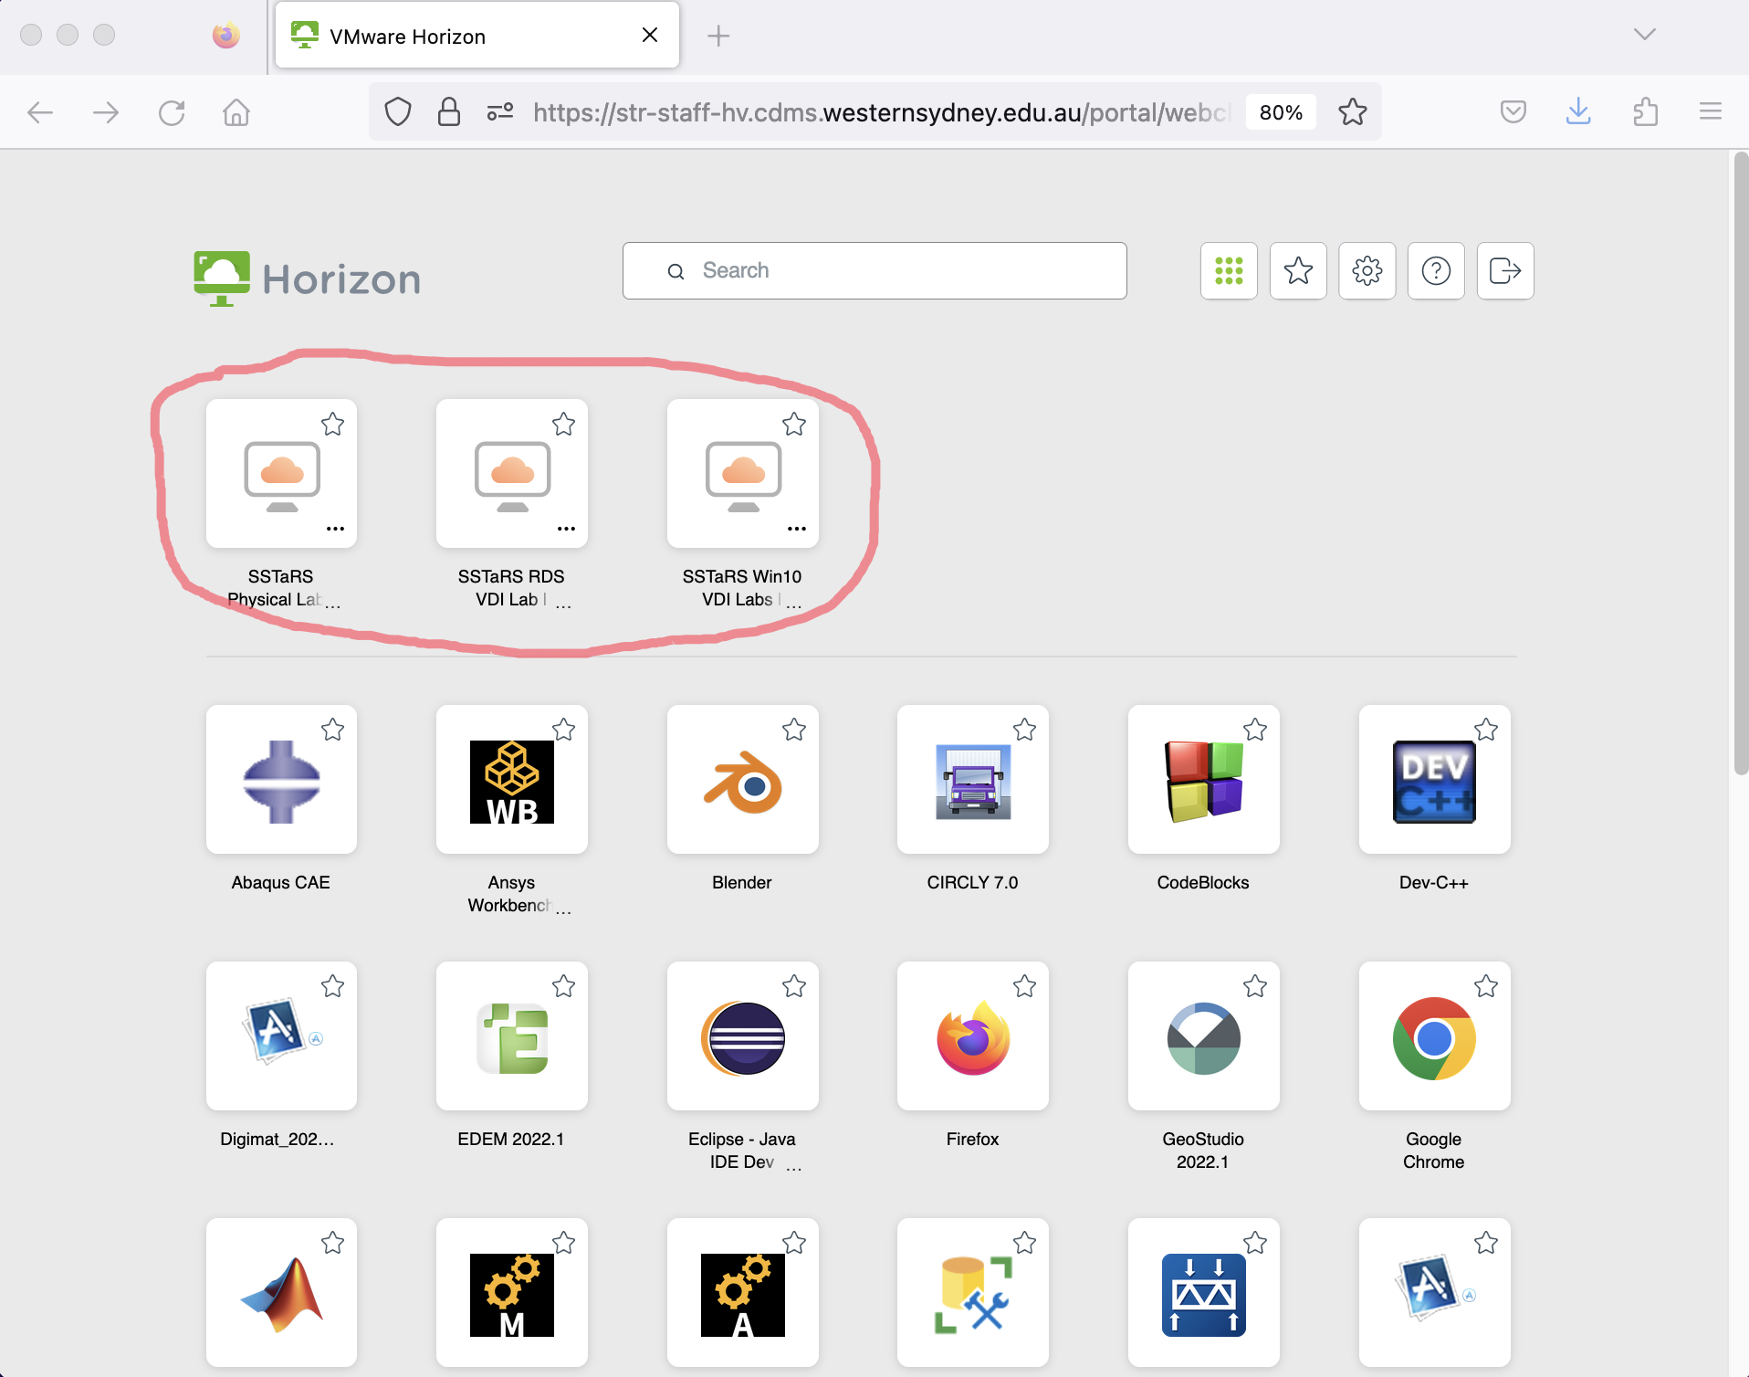Toggle favorite star on Google Chrome tile
The width and height of the screenshot is (1749, 1377).
pos(1486,986)
